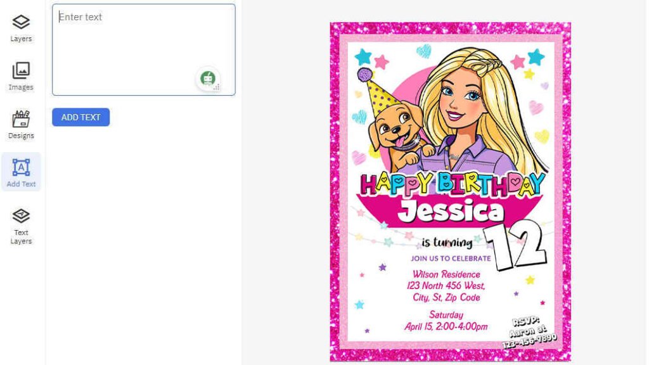Click the text box resize handle
Image resolution: width=649 pixels, height=365 pixels.
(x=217, y=87)
